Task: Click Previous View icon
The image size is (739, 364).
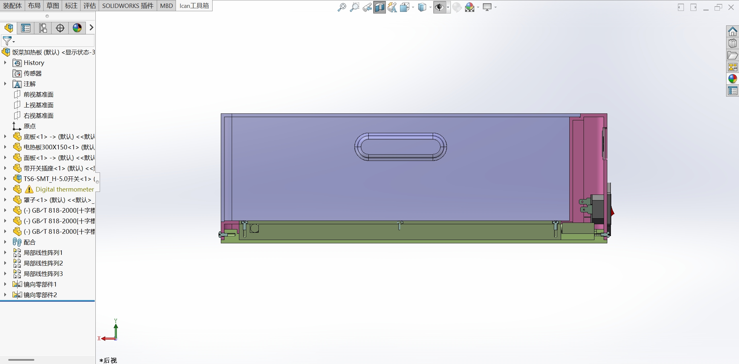Action: [x=367, y=7]
